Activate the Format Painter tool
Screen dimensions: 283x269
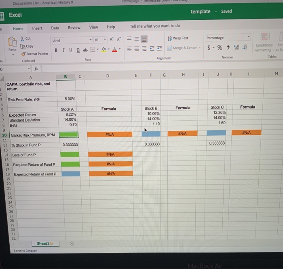coord(35,54)
